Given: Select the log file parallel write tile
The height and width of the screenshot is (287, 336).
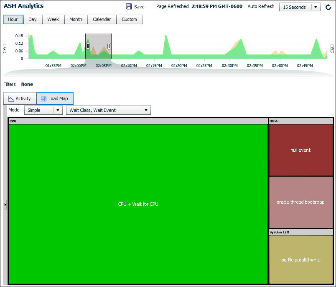Looking at the screenshot, I should pyautogui.click(x=300, y=260).
